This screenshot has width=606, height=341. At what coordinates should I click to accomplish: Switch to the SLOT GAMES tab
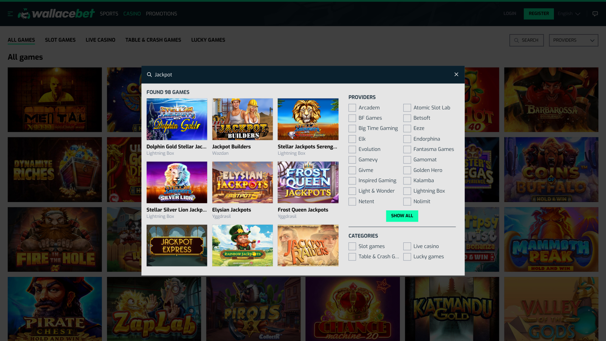60,40
